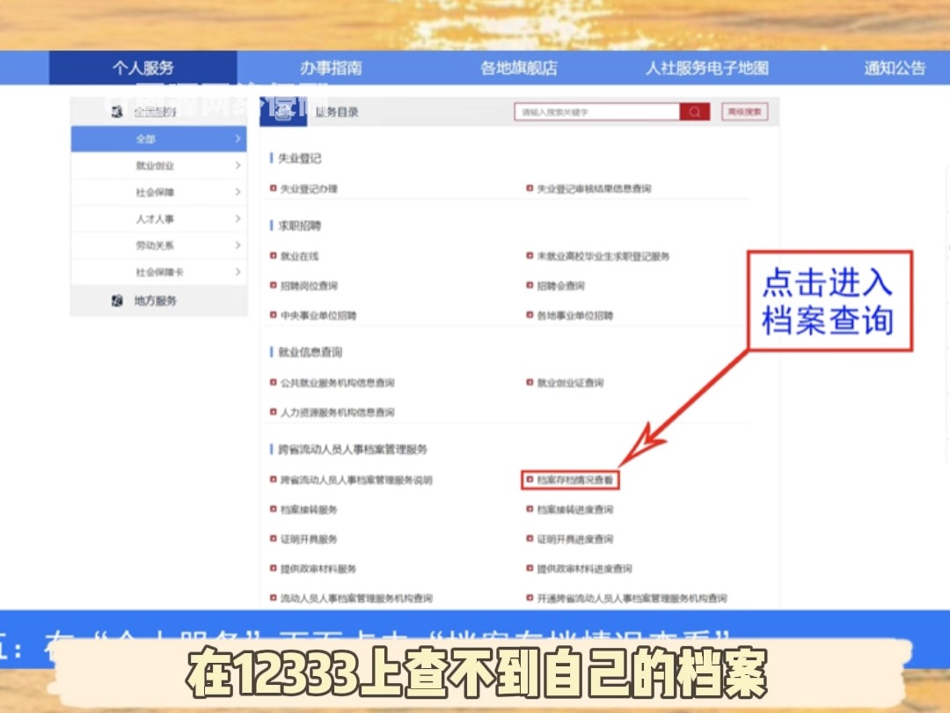950x713 pixels.
Task: Expand the 人才人事 chevron
Action: 237,219
